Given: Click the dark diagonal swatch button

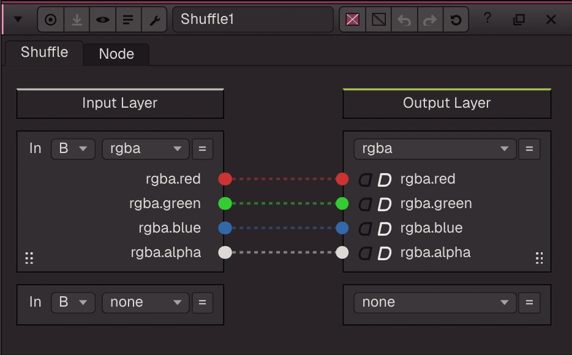Looking at the screenshot, I should tap(378, 20).
